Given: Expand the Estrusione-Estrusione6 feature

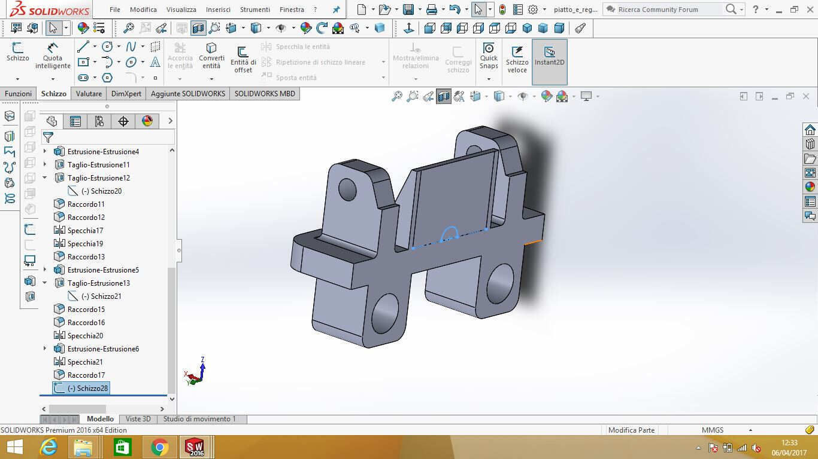Looking at the screenshot, I should (x=45, y=349).
